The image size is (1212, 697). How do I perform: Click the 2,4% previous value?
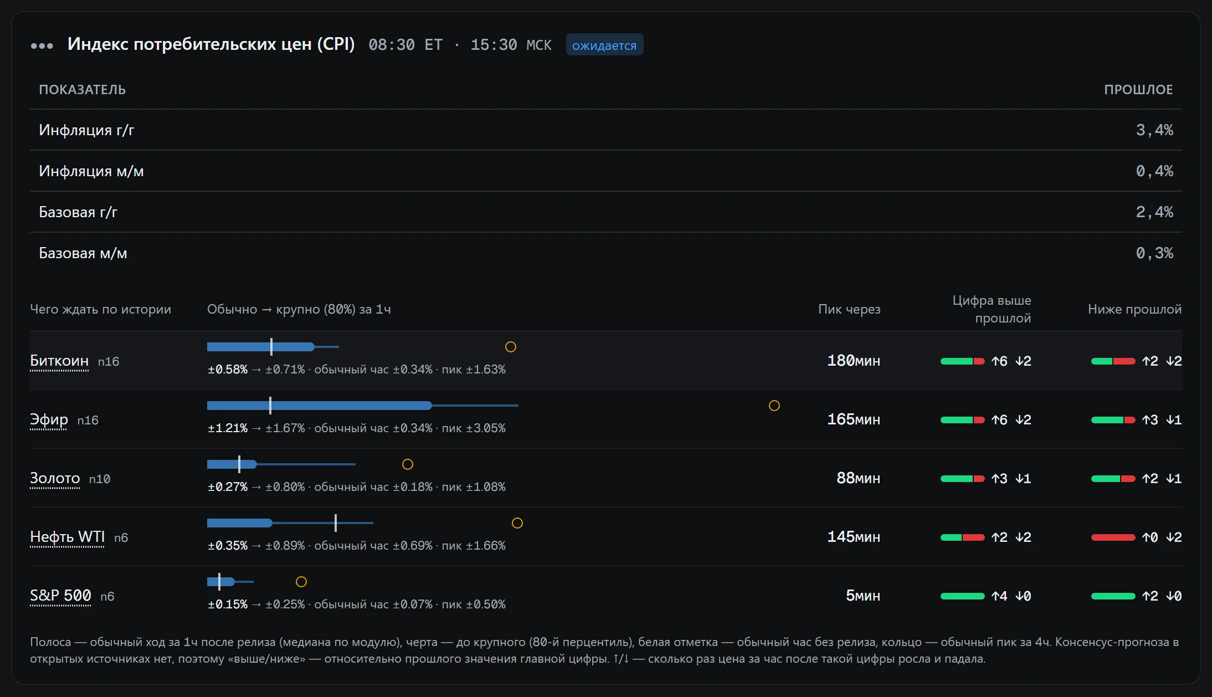pyautogui.click(x=1154, y=212)
